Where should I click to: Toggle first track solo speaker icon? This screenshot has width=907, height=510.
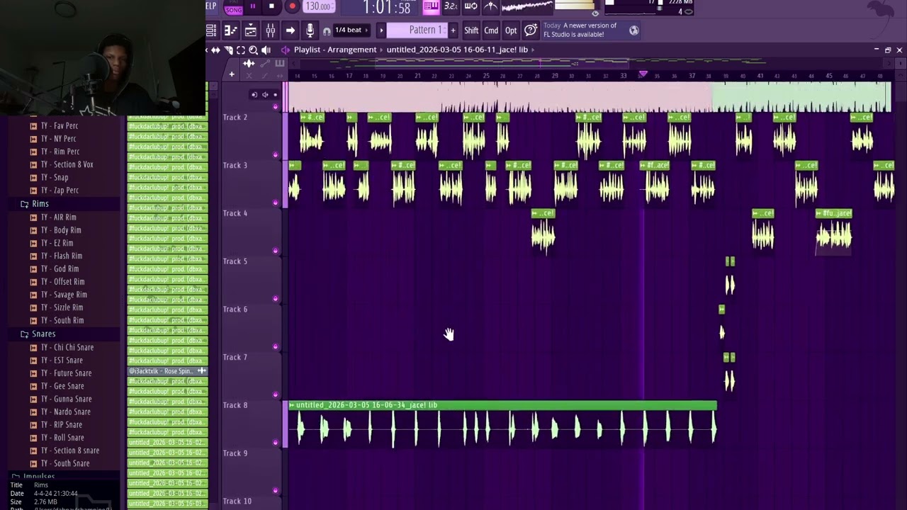click(265, 95)
